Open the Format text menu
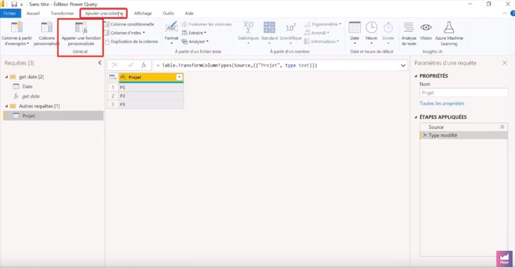The image size is (515, 269). [x=171, y=33]
